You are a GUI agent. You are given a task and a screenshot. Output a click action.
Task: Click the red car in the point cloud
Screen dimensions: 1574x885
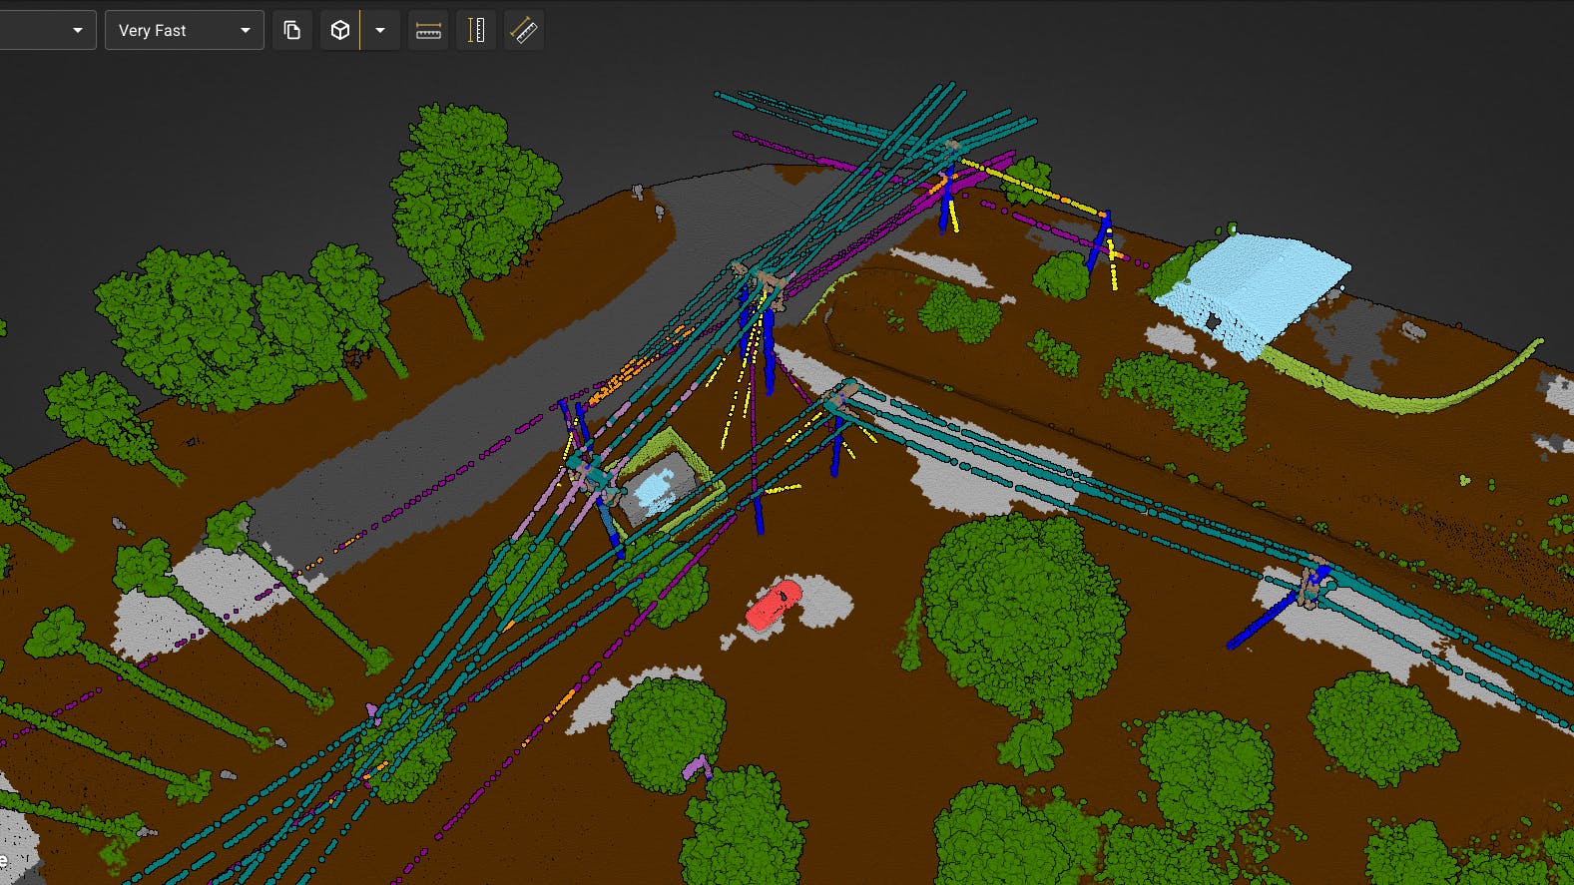774,605
